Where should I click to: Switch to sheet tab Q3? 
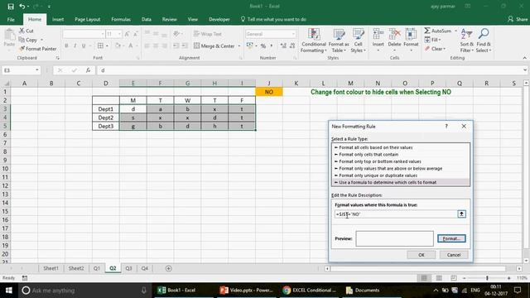click(128, 268)
